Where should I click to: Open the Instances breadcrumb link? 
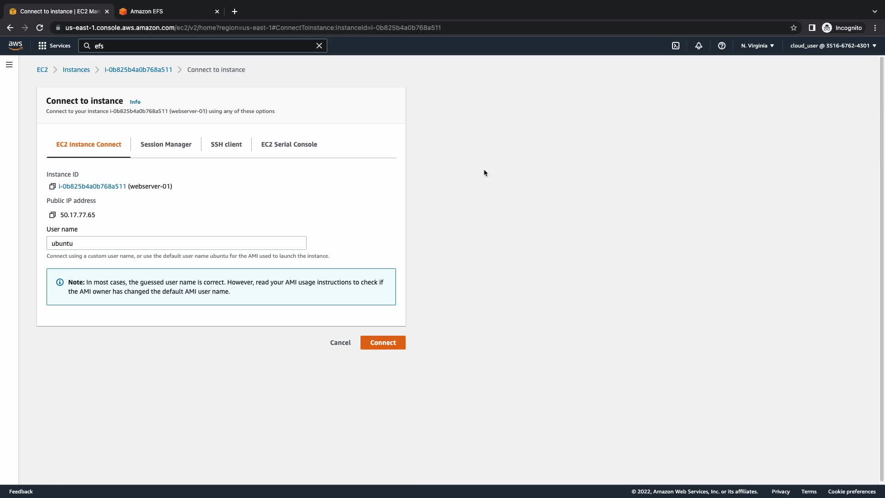pos(76,70)
